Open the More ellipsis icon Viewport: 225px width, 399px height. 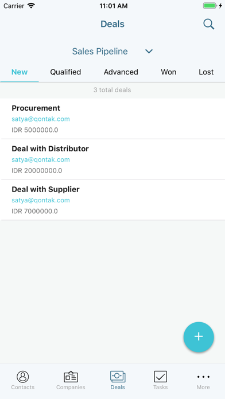pyautogui.click(x=203, y=377)
